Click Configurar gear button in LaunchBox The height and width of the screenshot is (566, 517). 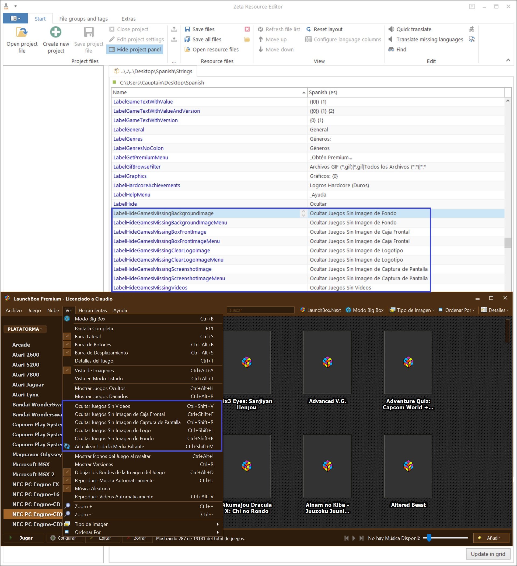pyautogui.click(x=65, y=538)
